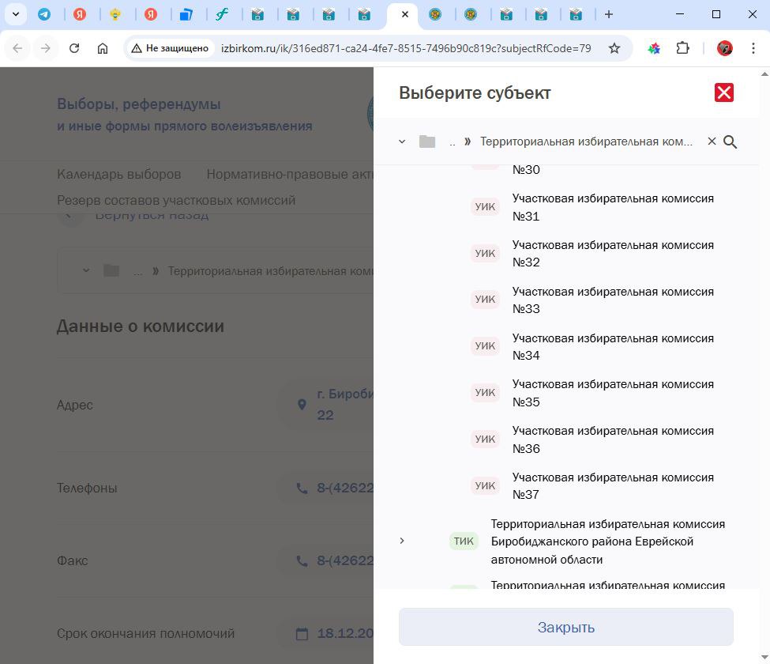This screenshot has height=664, width=770.
Task: Select УИК №31 commission
Action: point(613,207)
